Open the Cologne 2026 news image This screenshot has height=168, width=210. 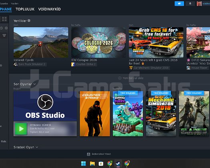(x=98, y=42)
